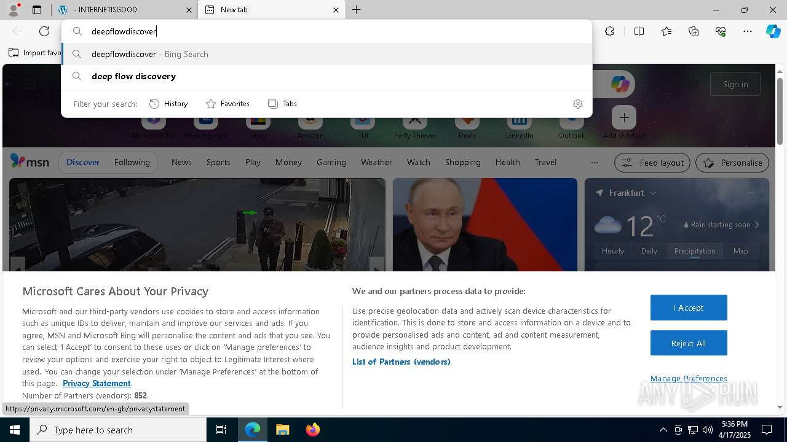Open the Extensions puzzle icon
This screenshot has width=787, height=442.
[x=609, y=31]
